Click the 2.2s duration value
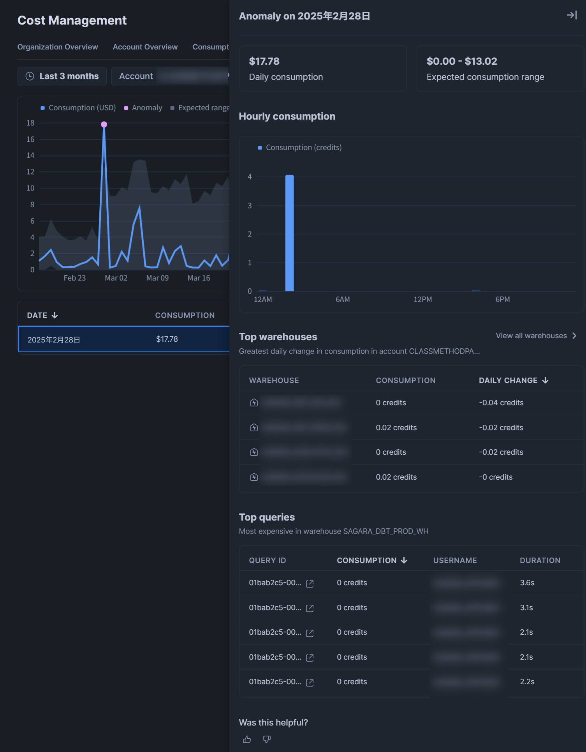 coord(527,682)
